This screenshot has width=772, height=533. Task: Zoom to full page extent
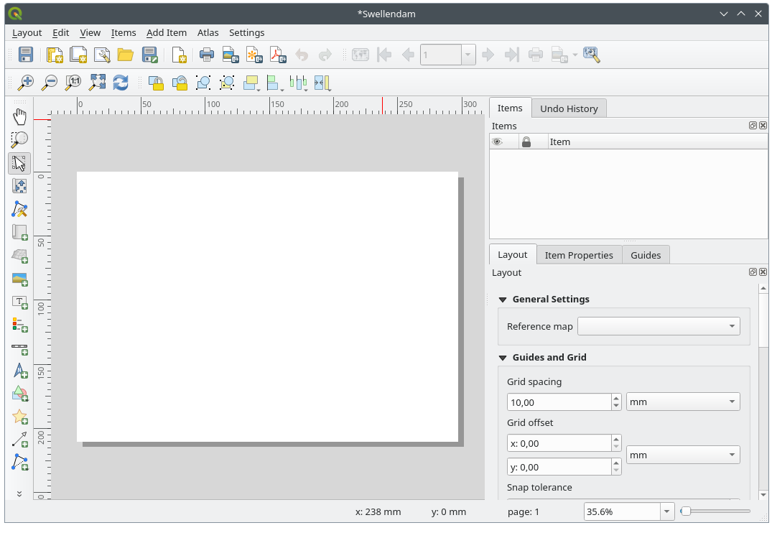[96, 83]
